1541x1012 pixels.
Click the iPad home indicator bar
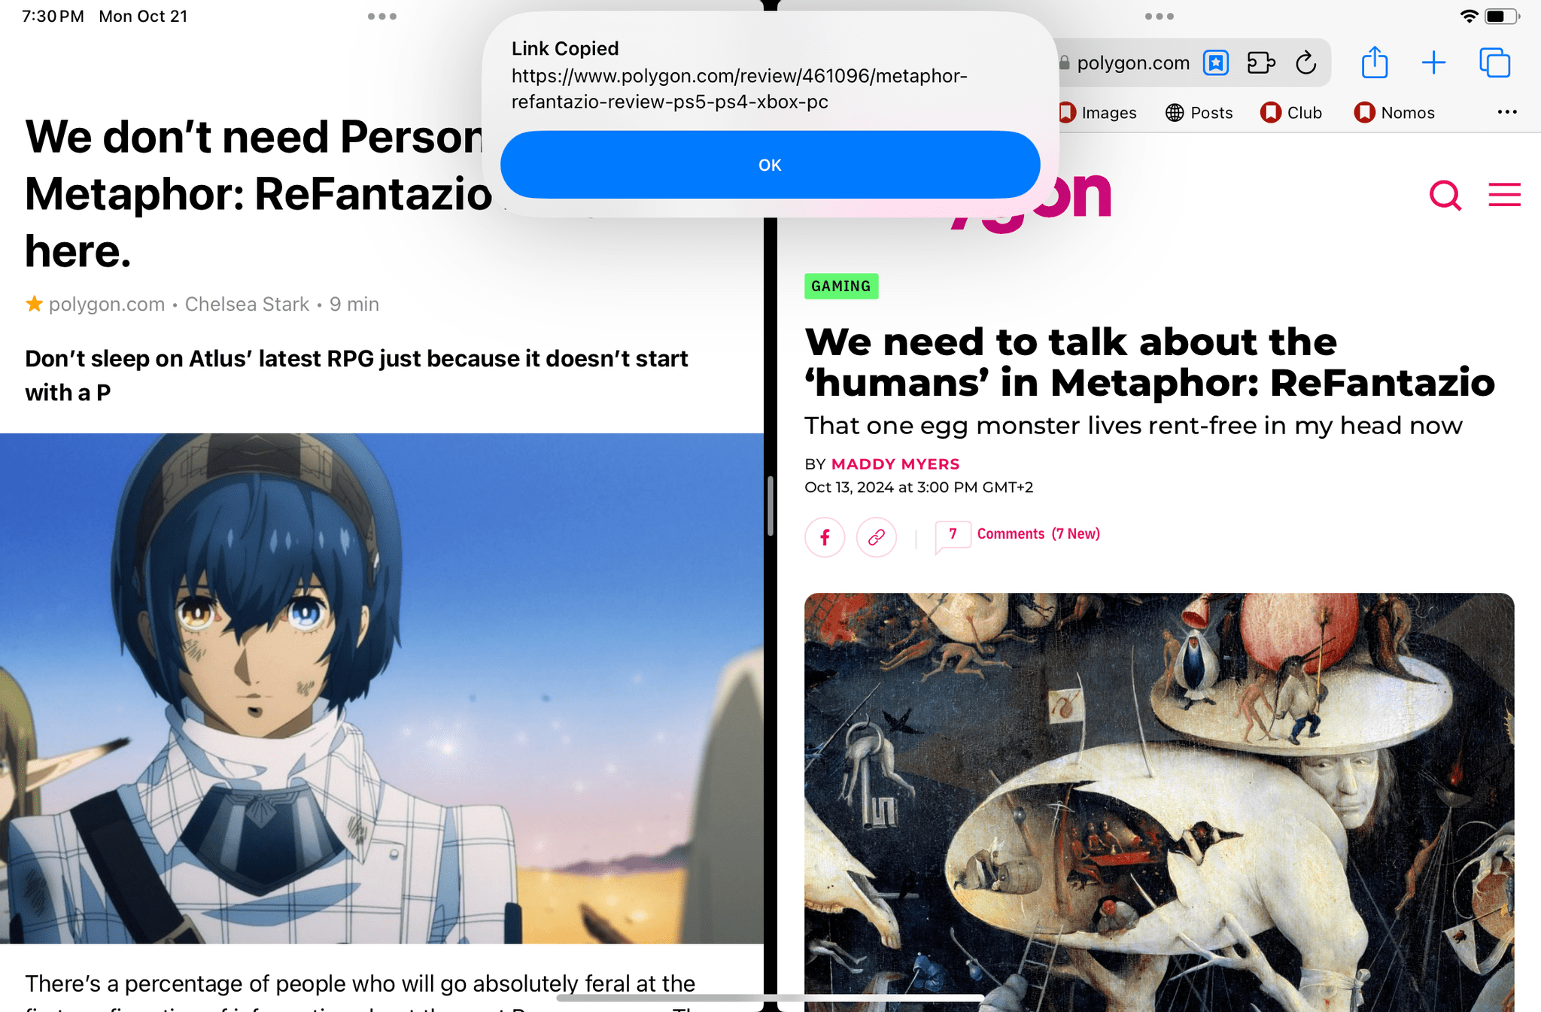770,998
